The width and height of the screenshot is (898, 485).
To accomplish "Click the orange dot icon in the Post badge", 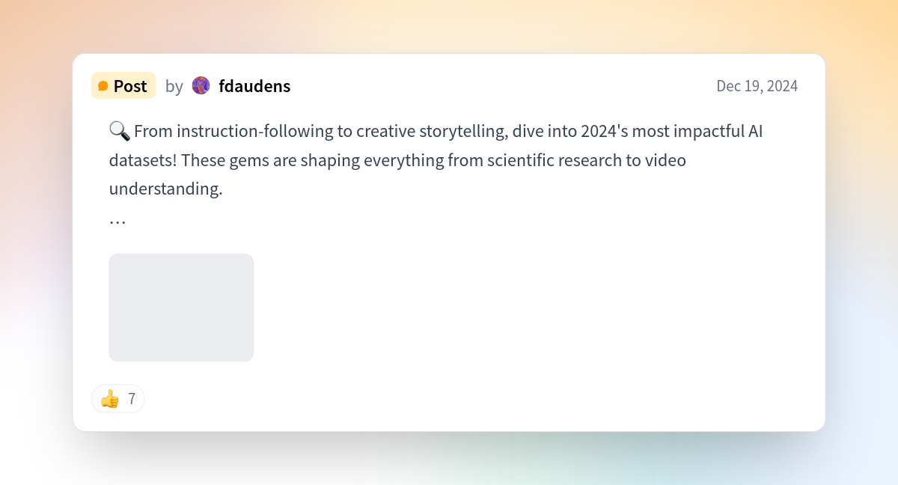I will pos(103,86).
